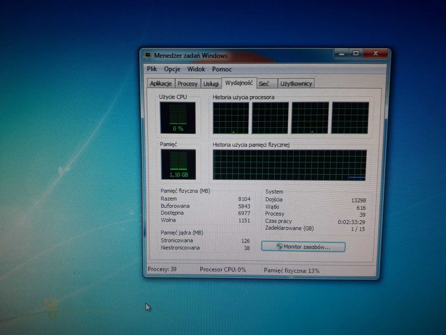The width and height of the screenshot is (446, 335).
Task: Click the fourth CPU core history graph
Action: pos(350,118)
